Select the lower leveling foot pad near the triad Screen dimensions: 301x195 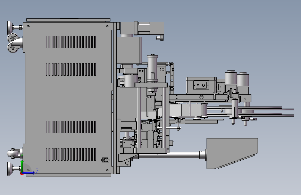[9, 169]
